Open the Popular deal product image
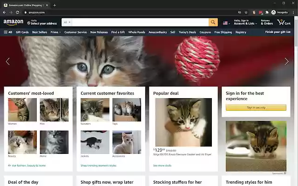 point(183,122)
